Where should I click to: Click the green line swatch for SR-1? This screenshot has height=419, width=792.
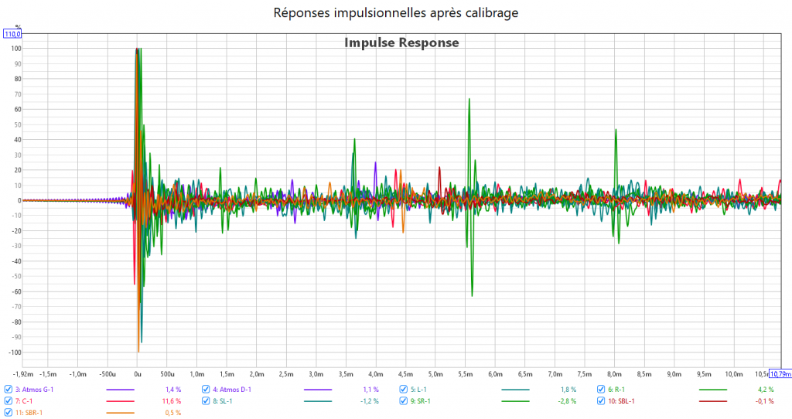(x=516, y=401)
